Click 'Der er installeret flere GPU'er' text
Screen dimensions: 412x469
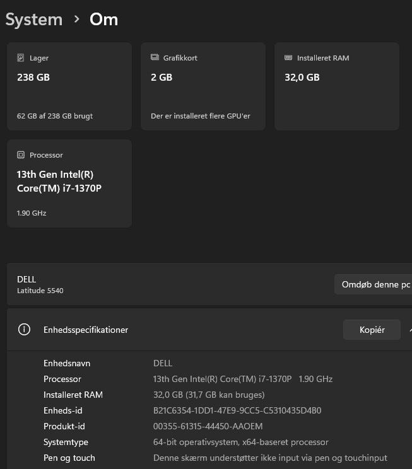pyautogui.click(x=201, y=116)
